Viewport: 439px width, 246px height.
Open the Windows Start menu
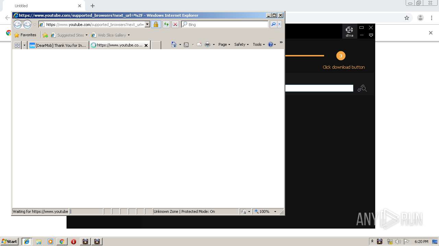(10, 241)
